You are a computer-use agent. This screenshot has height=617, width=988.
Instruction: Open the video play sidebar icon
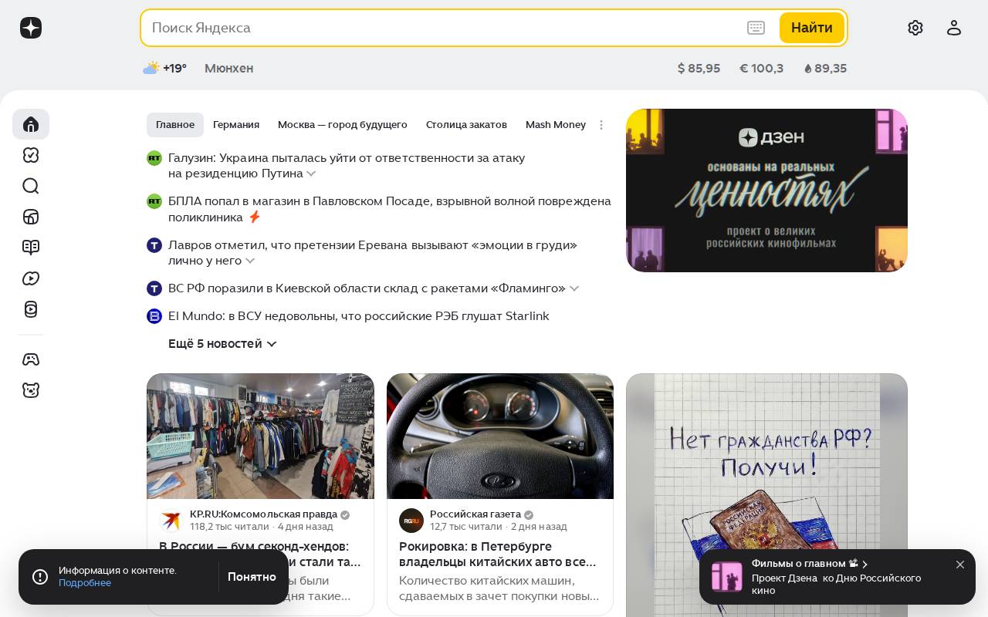pos(31,278)
